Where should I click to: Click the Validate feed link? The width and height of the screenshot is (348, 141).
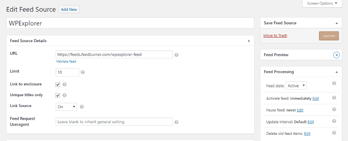tap(66, 61)
